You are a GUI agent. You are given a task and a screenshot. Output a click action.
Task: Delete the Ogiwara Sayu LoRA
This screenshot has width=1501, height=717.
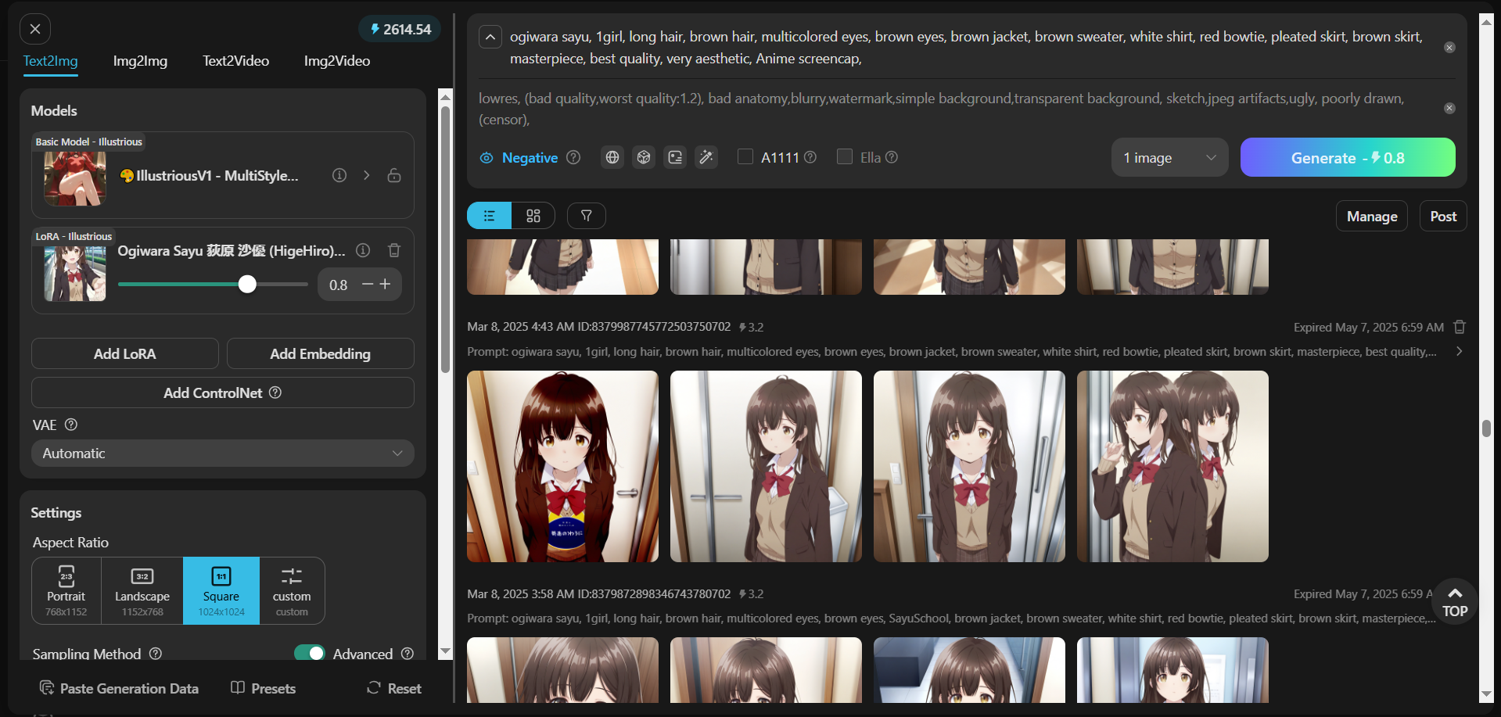coord(394,250)
